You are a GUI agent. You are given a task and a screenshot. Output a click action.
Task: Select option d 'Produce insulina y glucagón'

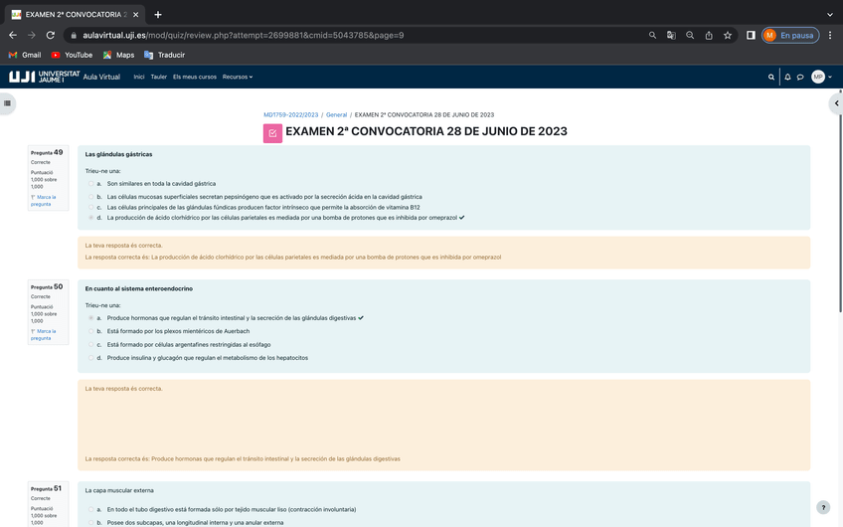90,358
